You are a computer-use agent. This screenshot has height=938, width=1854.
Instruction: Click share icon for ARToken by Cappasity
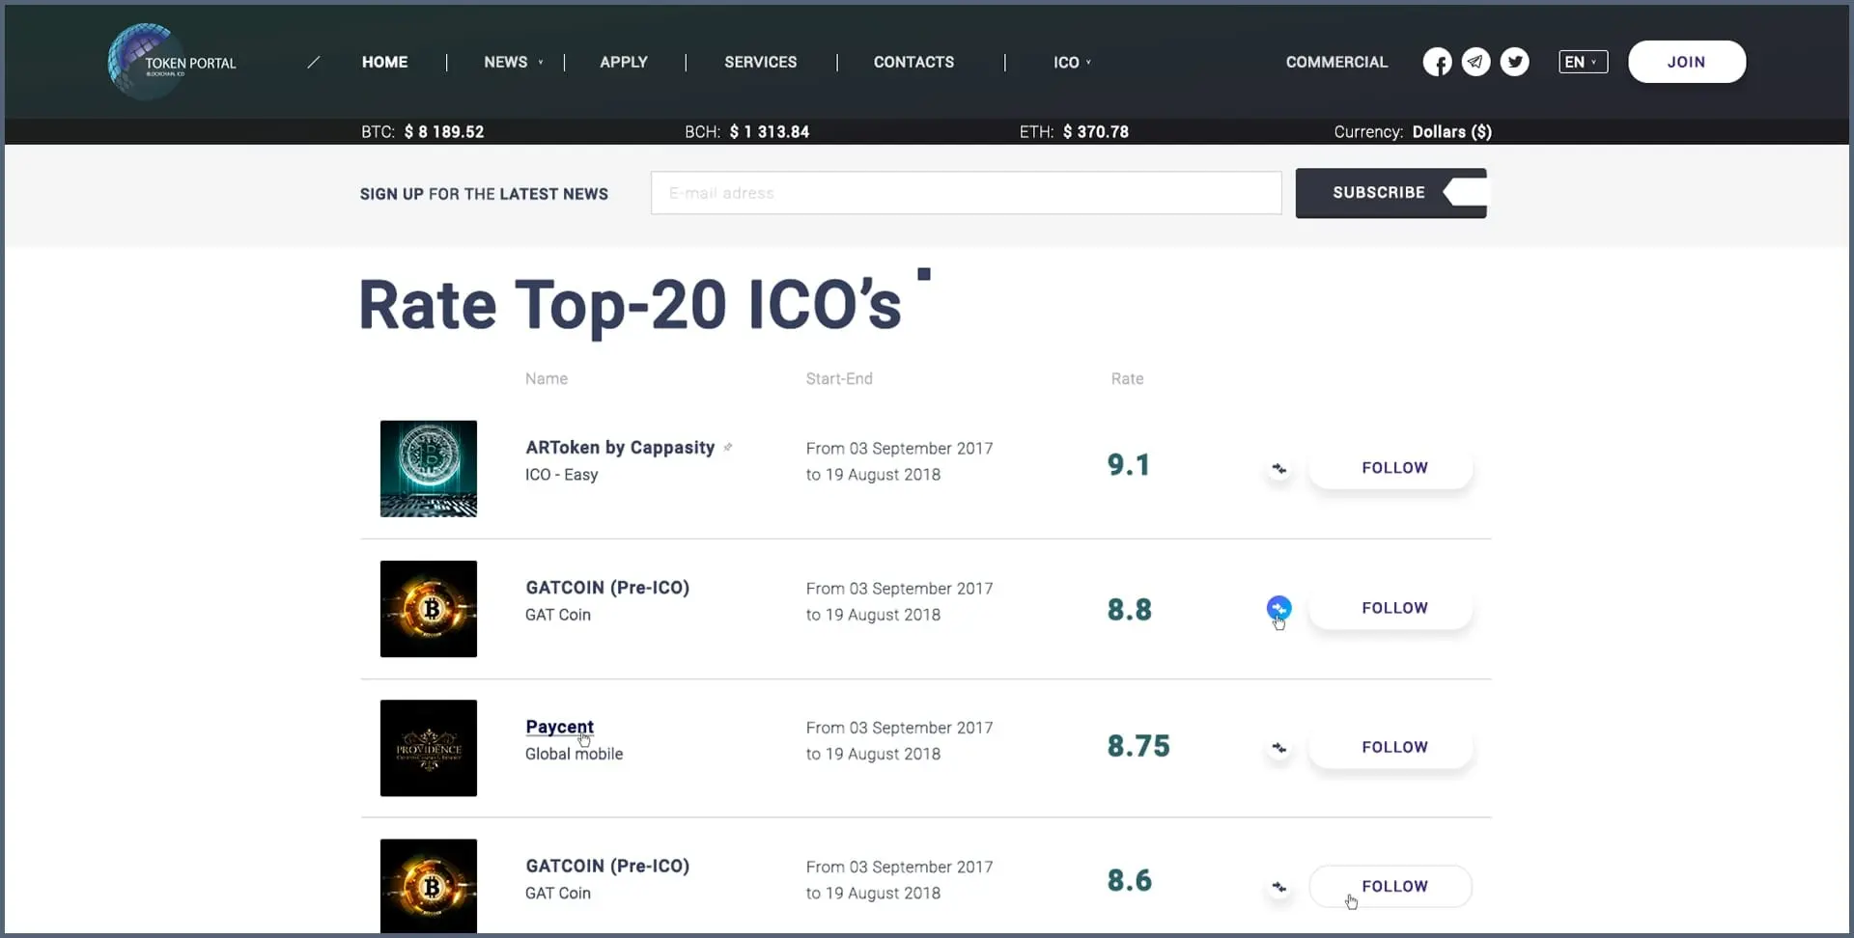1278,468
